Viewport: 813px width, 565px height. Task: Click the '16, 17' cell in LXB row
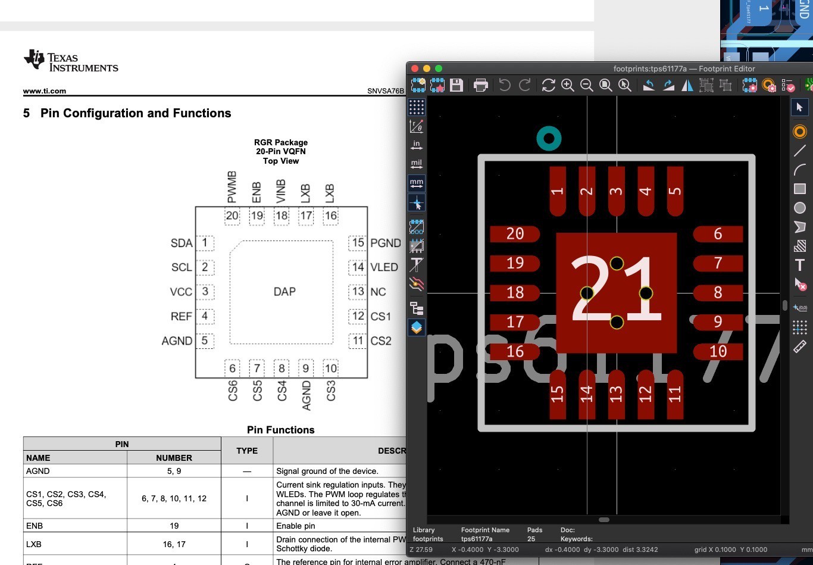click(174, 544)
